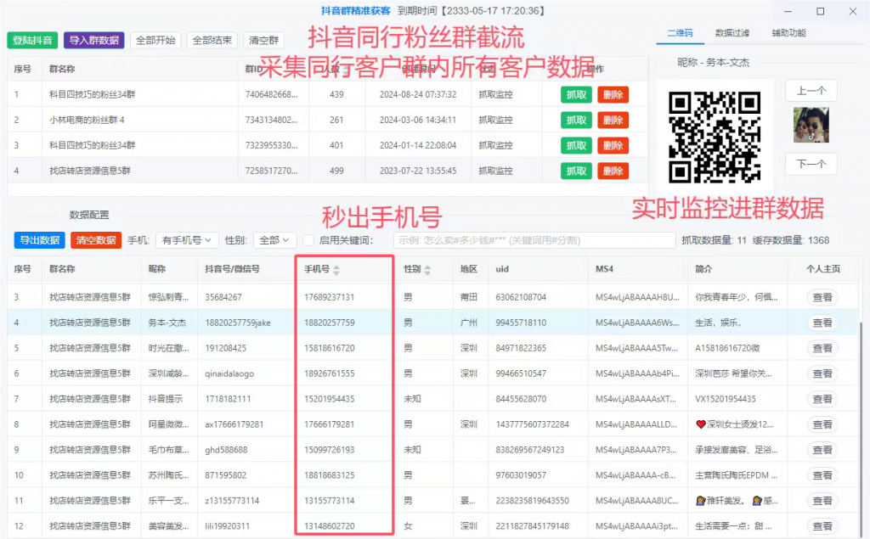Enable the 启用关键词 checkbox

308,240
